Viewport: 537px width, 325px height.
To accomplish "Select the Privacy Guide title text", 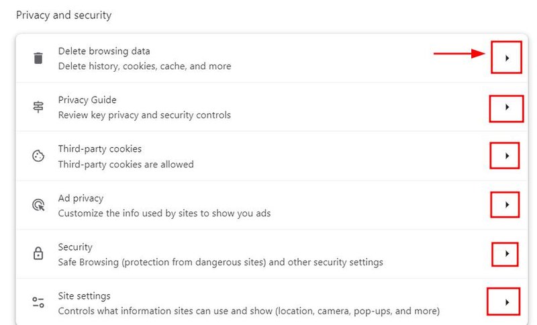I will point(87,100).
